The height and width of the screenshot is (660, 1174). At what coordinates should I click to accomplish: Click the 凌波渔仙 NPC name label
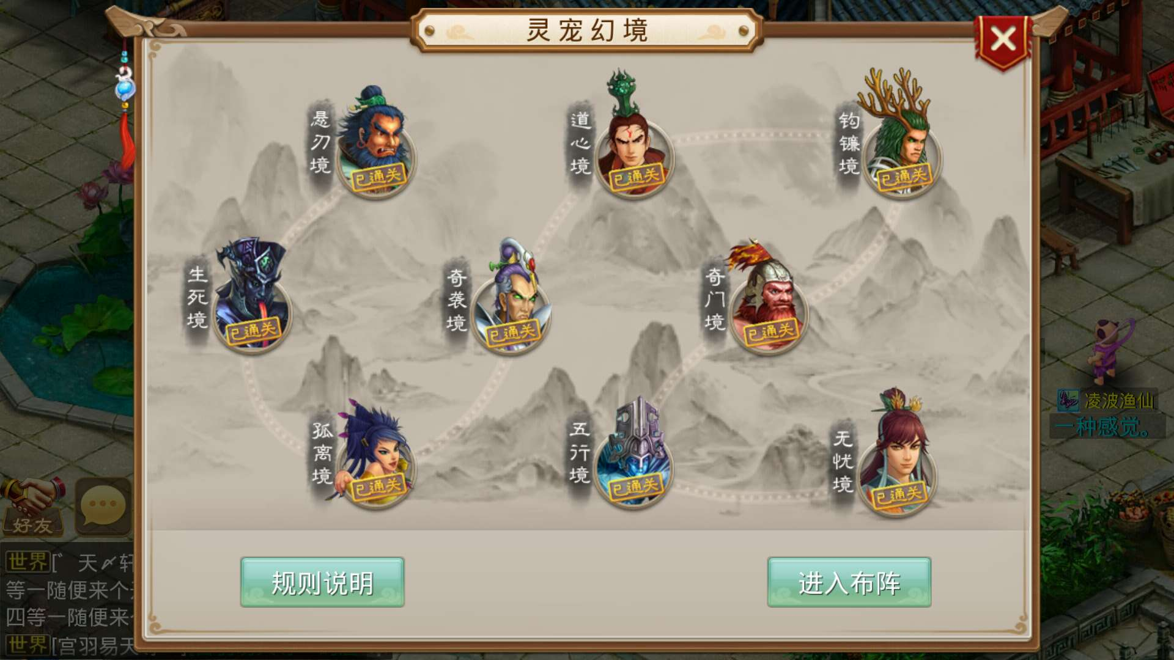coord(1119,401)
